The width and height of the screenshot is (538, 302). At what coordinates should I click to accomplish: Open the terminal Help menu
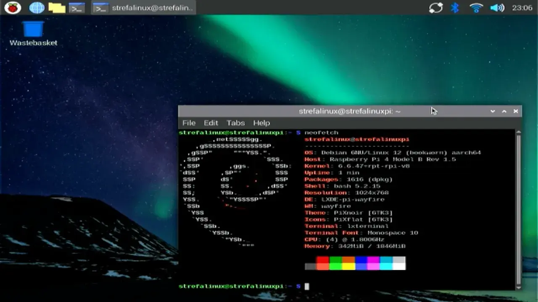(x=261, y=123)
